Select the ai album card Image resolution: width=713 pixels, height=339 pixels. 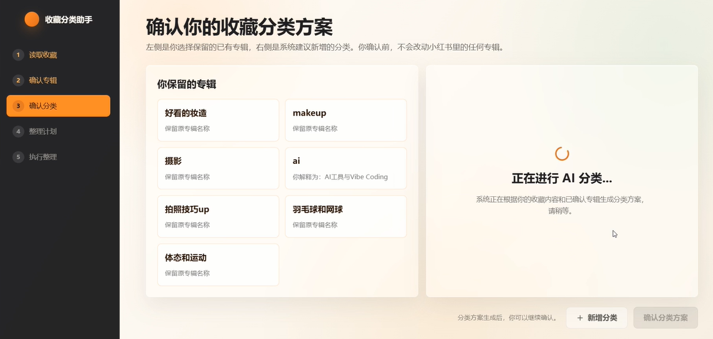coord(346,169)
